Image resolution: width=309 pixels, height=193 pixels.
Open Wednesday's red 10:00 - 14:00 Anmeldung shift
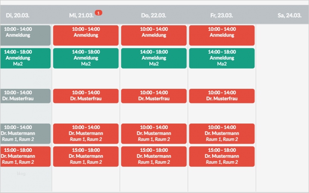tap(86, 32)
